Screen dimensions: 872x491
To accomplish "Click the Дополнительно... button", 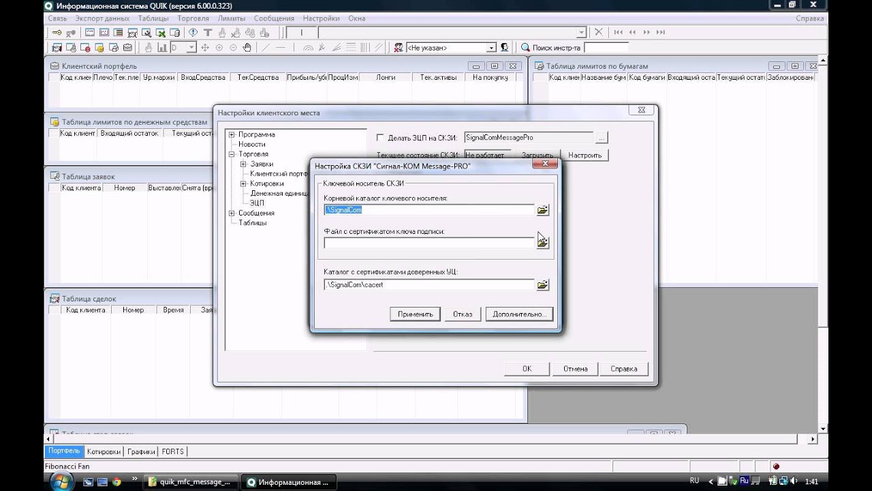I will 519,314.
